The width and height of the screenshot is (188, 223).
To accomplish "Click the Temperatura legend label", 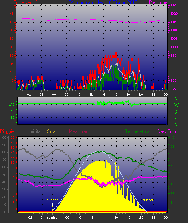I will point(137,131).
